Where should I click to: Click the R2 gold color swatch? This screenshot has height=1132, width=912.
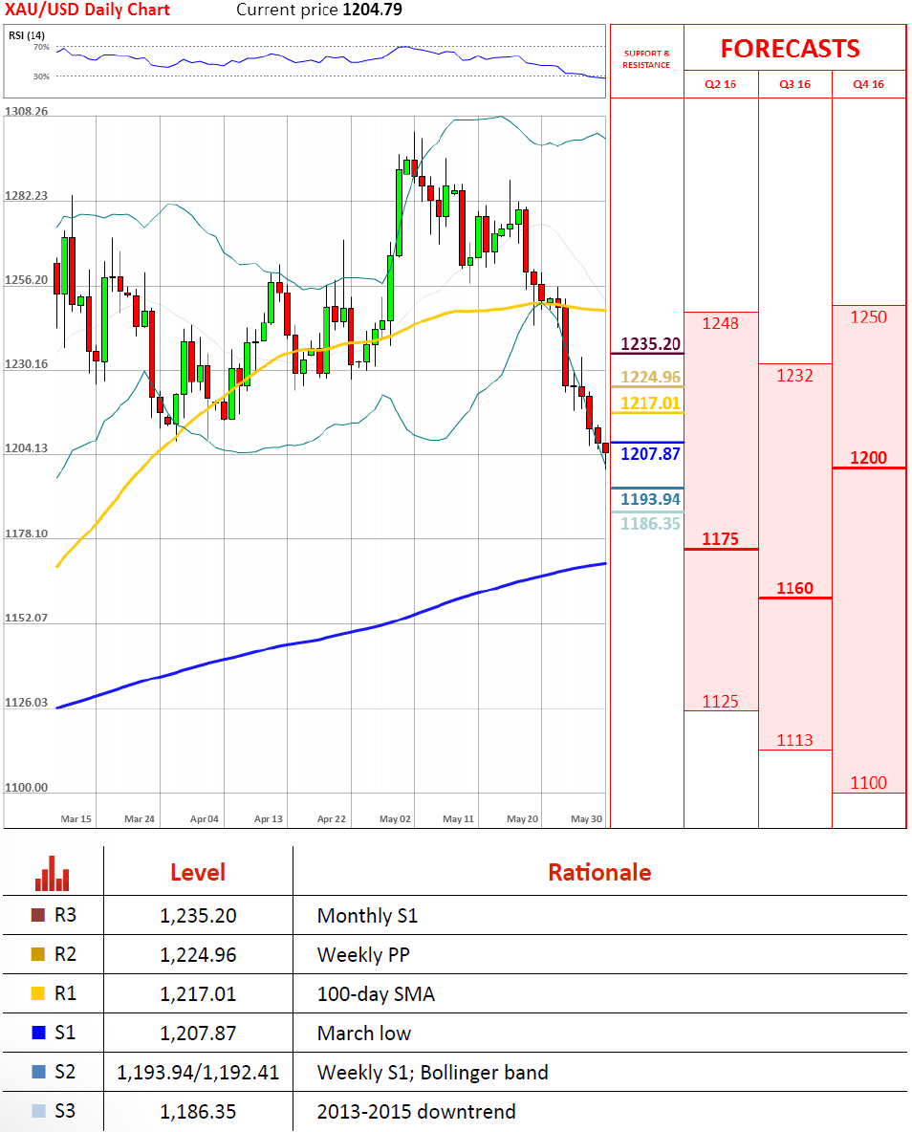point(38,954)
